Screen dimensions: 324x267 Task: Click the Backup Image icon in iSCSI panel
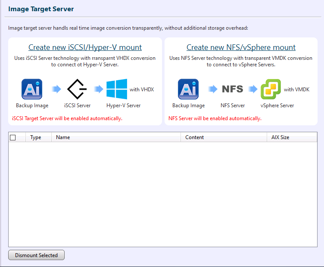32,89
